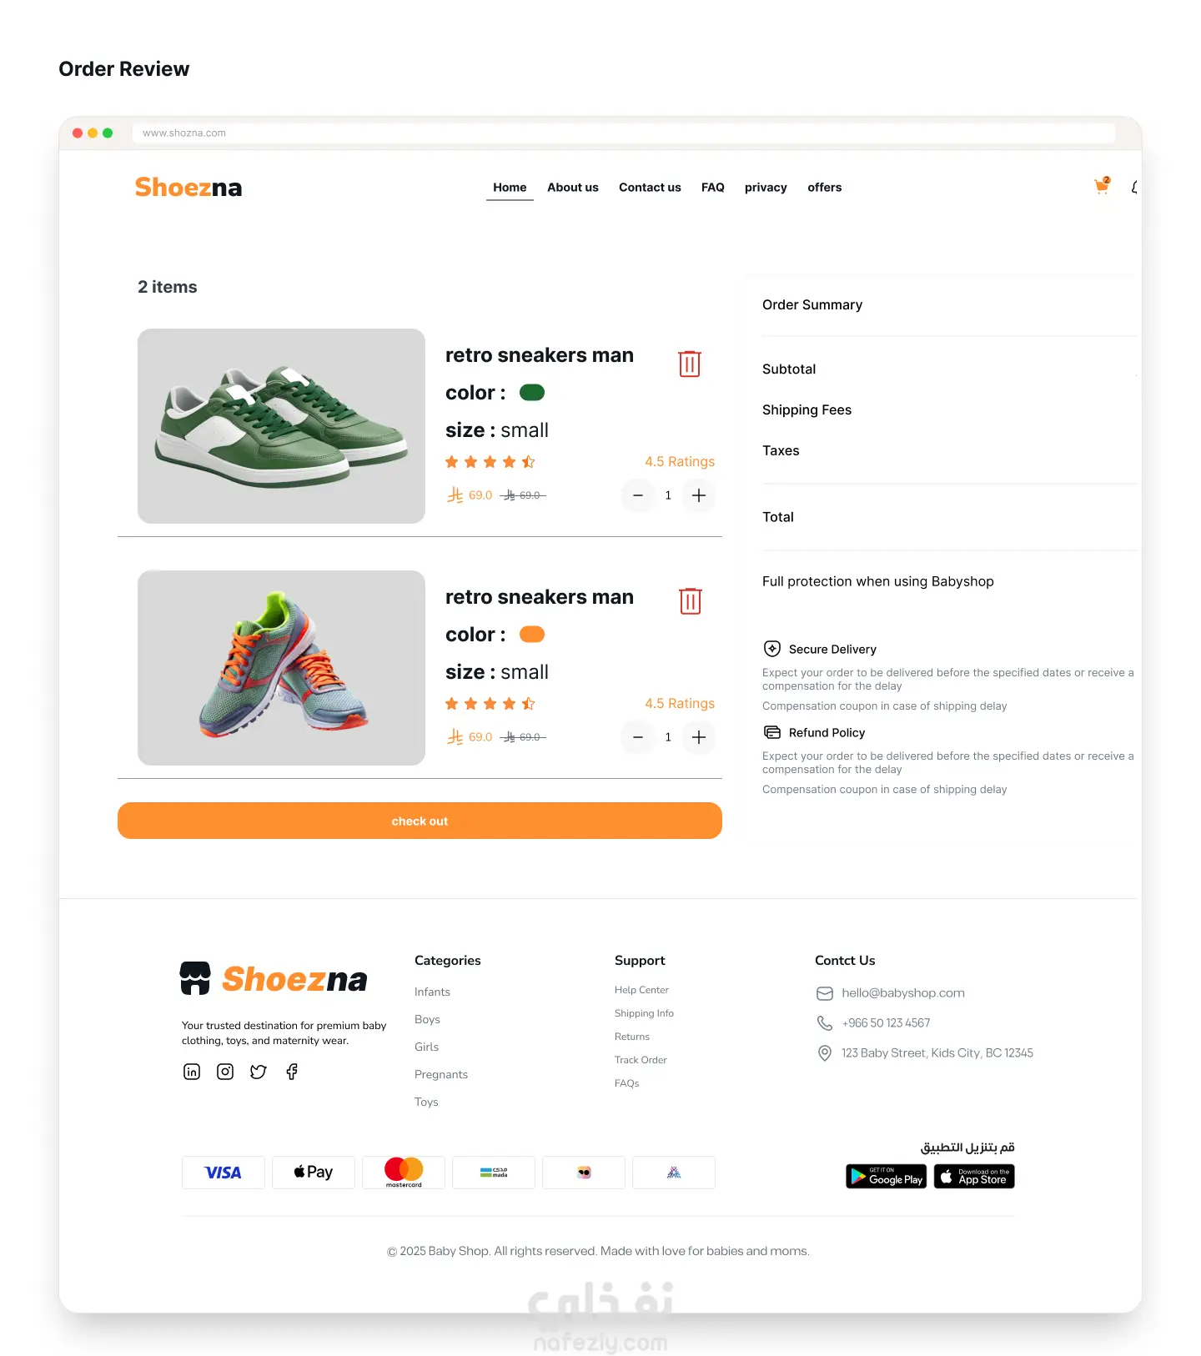This screenshot has width=1201, height=1356.
Task: Open the FAQ navigation item
Action: click(x=713, y=188)
